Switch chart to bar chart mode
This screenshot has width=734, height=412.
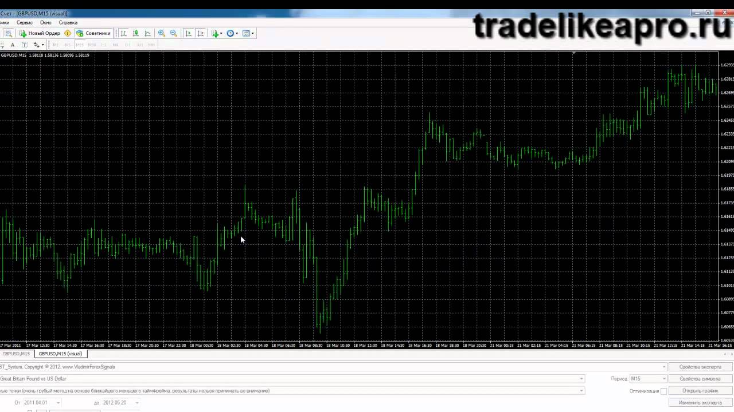pos(123,33)
